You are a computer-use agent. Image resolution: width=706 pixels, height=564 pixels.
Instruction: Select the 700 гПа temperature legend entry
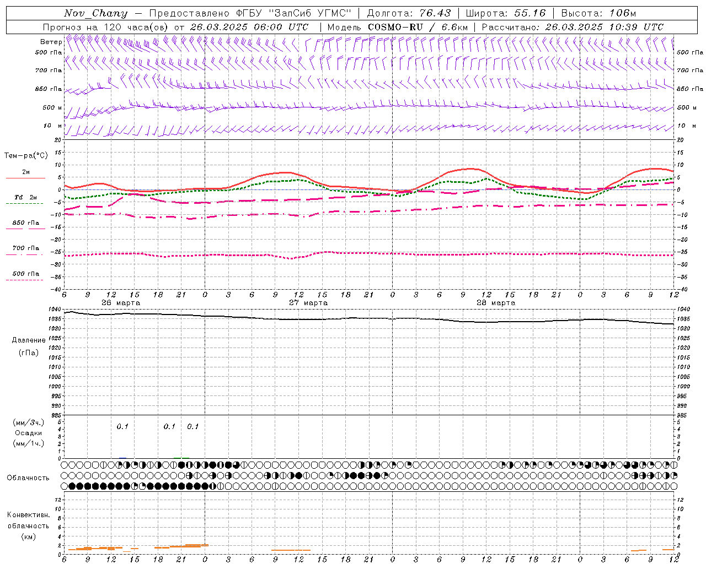pyautogui.click(x=25, y=248)
